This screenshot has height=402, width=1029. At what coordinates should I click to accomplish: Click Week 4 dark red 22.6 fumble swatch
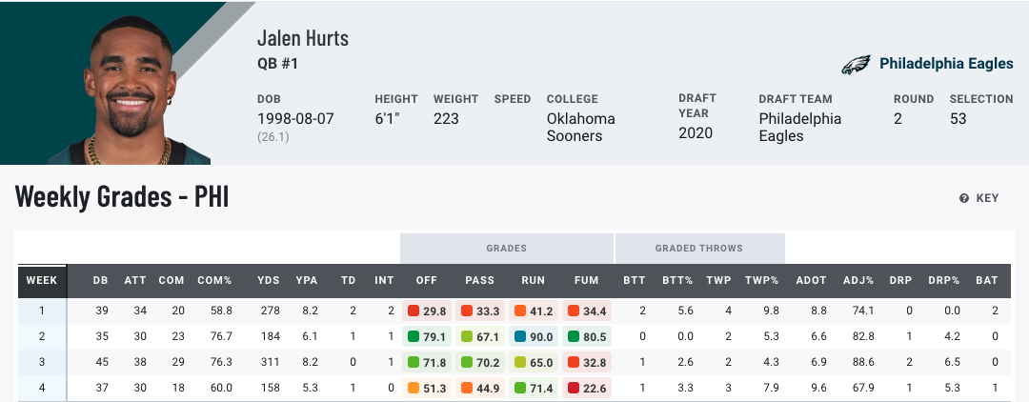(573, 389)
